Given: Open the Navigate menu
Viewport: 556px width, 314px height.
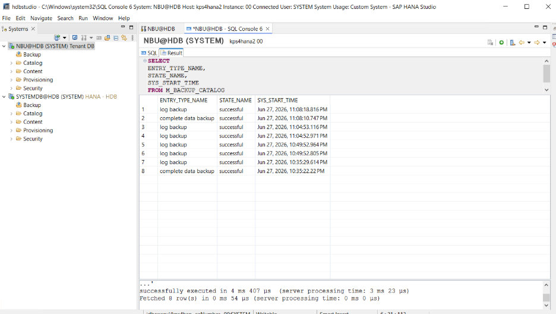Looking at the screenshot, I should [41, 18].
